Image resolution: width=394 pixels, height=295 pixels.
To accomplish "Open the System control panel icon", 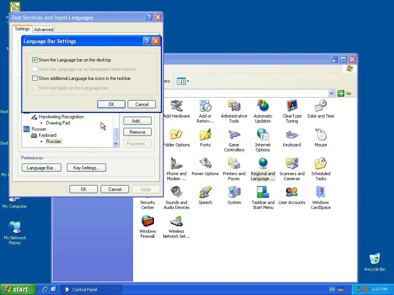I will [234, 196].
